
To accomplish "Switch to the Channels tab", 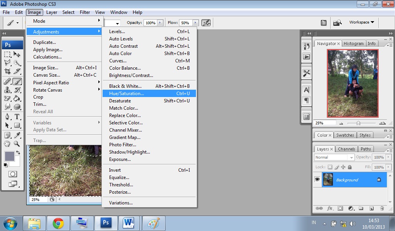I will coord(346,149).
